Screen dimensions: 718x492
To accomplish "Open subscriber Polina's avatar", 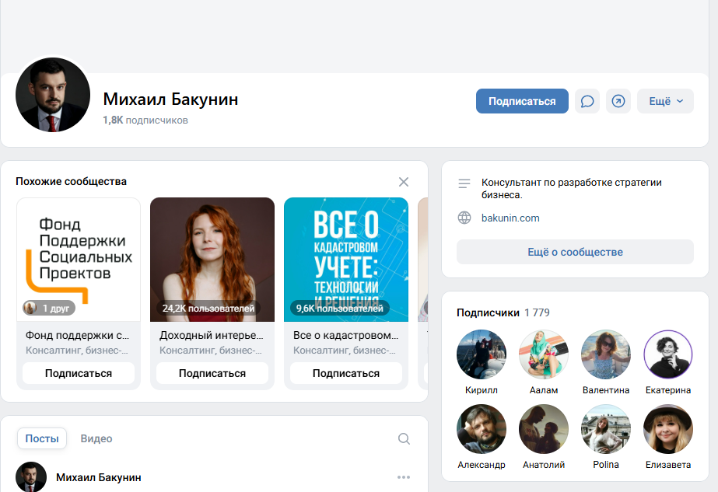I will coord(606,429).
